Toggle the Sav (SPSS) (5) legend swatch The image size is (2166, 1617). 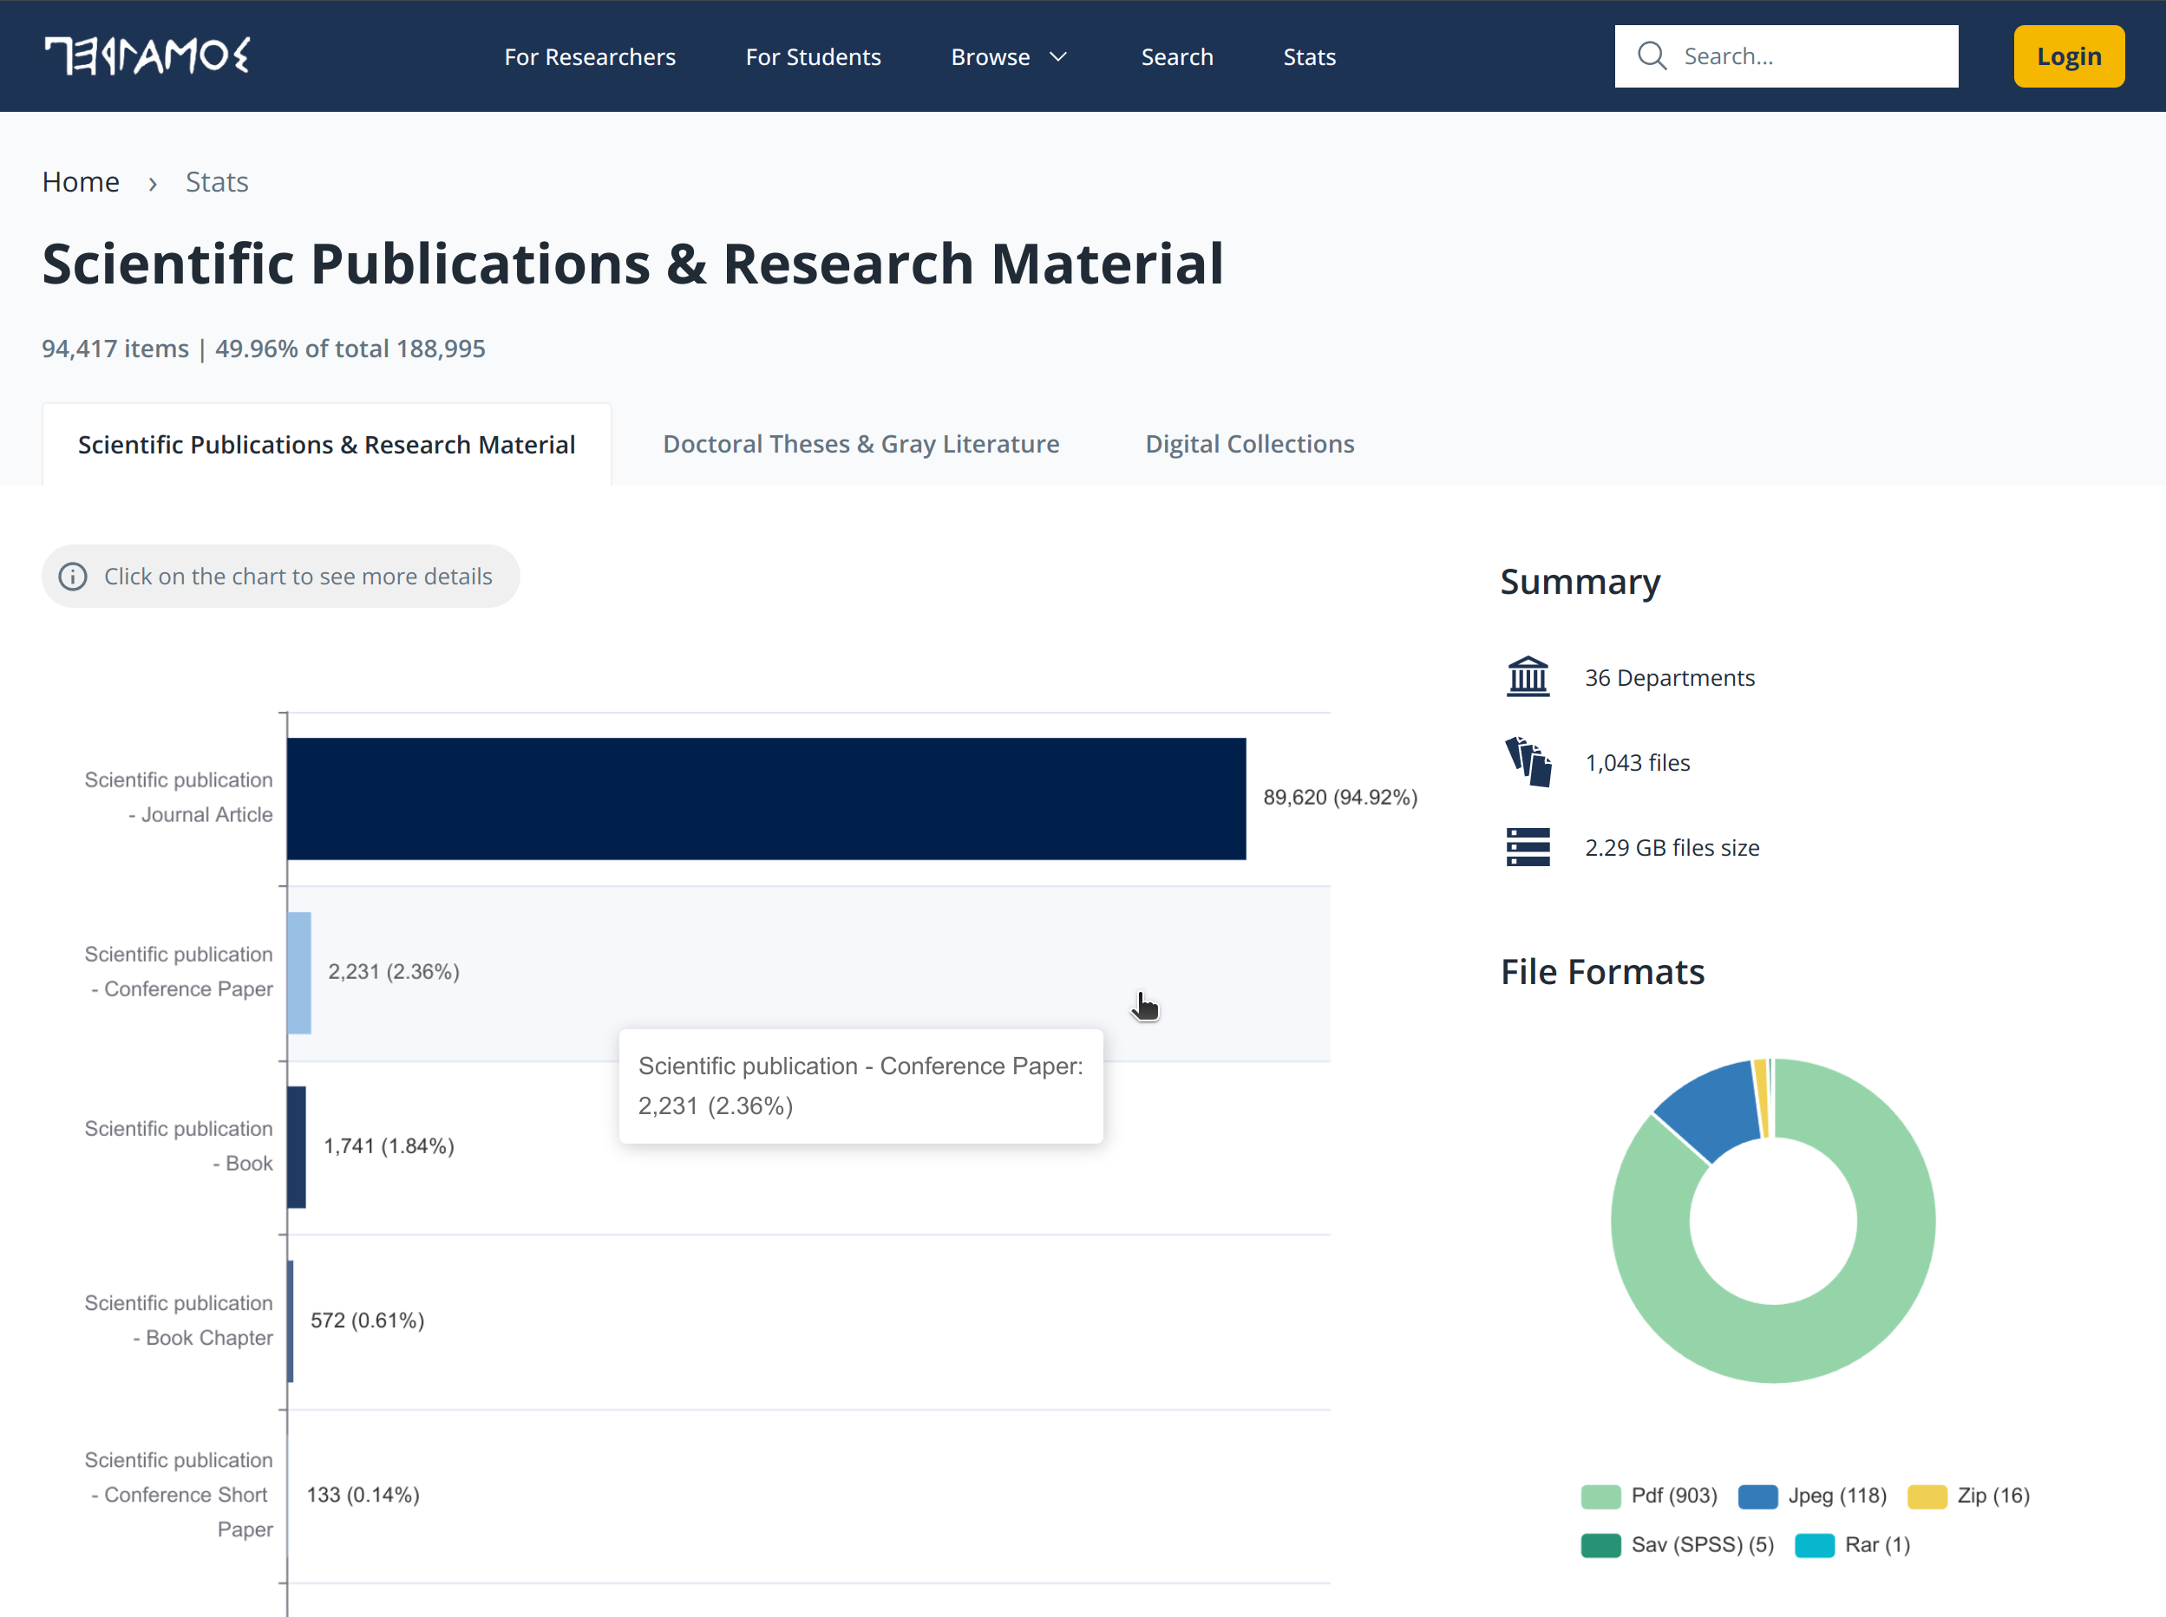tap(1600, 1544)
